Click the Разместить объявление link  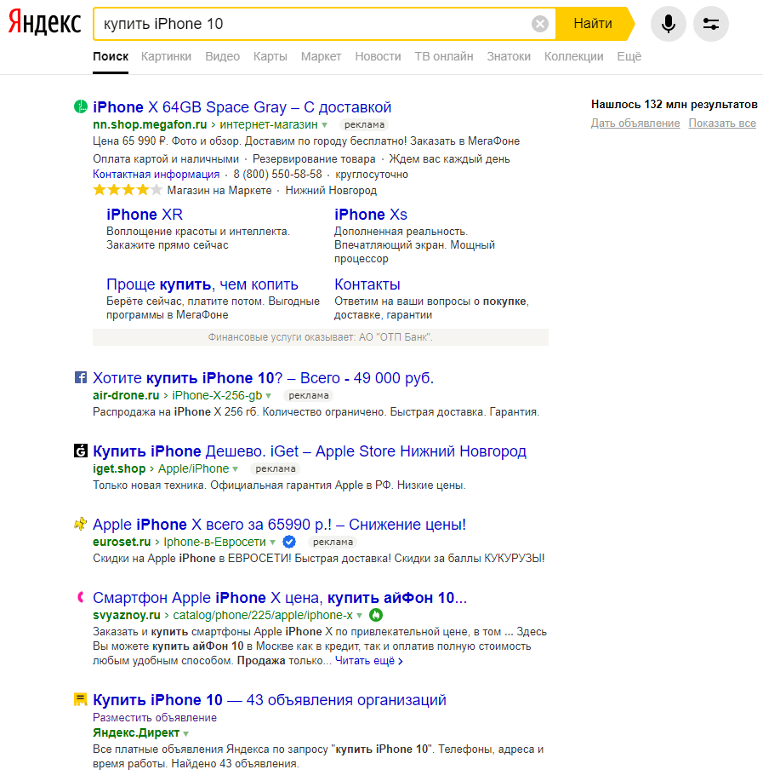[x=155, y=718]
